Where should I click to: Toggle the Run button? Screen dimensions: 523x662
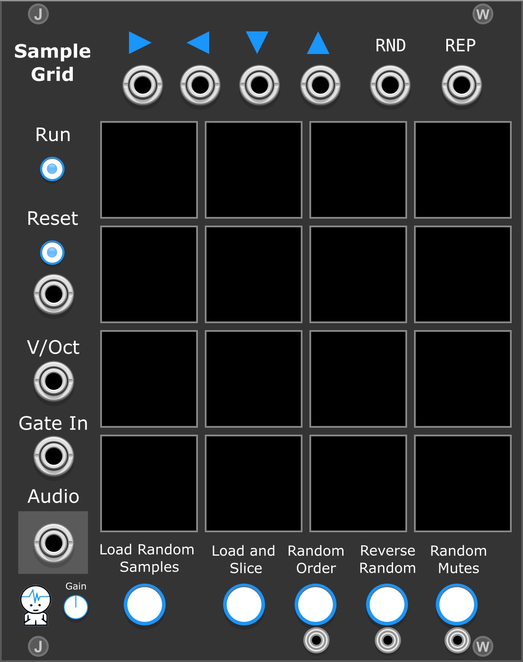(52, 169)
